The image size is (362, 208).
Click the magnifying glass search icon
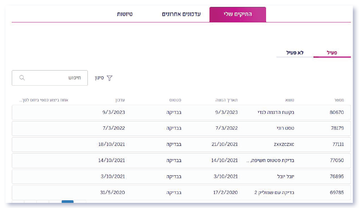click(22, 78)
